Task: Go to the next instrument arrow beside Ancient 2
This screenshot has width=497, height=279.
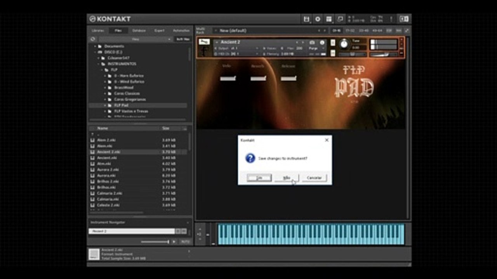Action: coord(303,42)
